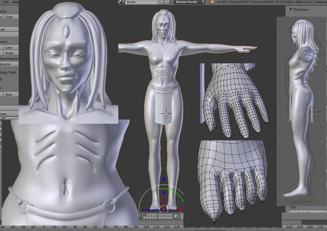This screenshot has width=327, height=231.
Task: Open the Blender Render engine dropdown
Action: [x=189, y=2]
